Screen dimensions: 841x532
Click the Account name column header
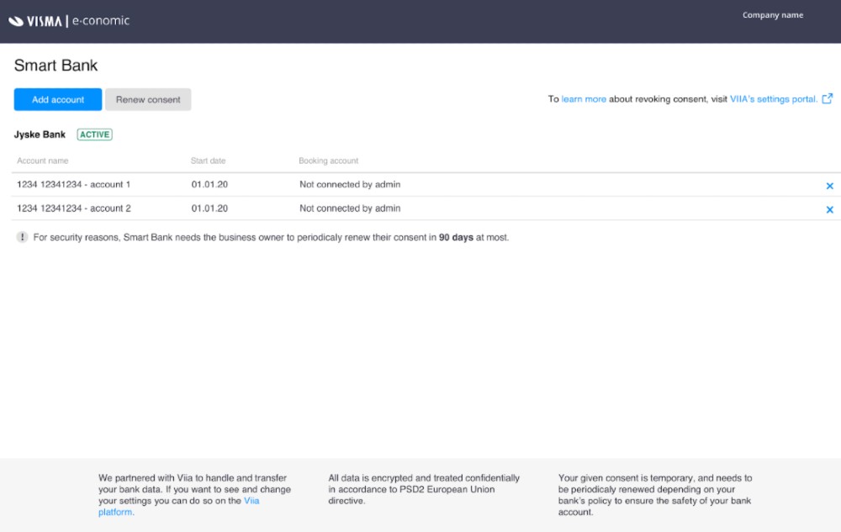coord(42,161)
